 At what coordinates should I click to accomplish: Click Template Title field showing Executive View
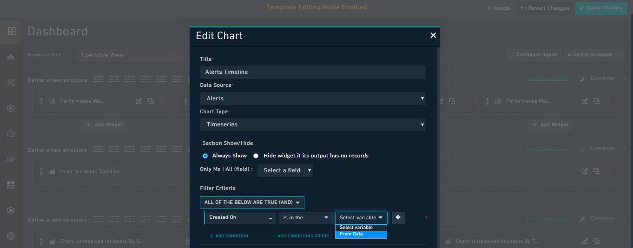coord(133,55)
